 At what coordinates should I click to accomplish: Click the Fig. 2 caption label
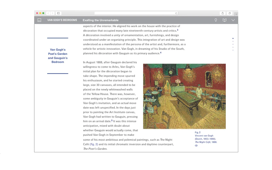pyautogui.click(x=197, y=132)
